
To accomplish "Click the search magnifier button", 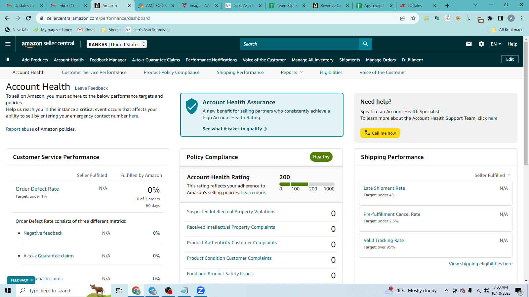I will coord(365,44).
